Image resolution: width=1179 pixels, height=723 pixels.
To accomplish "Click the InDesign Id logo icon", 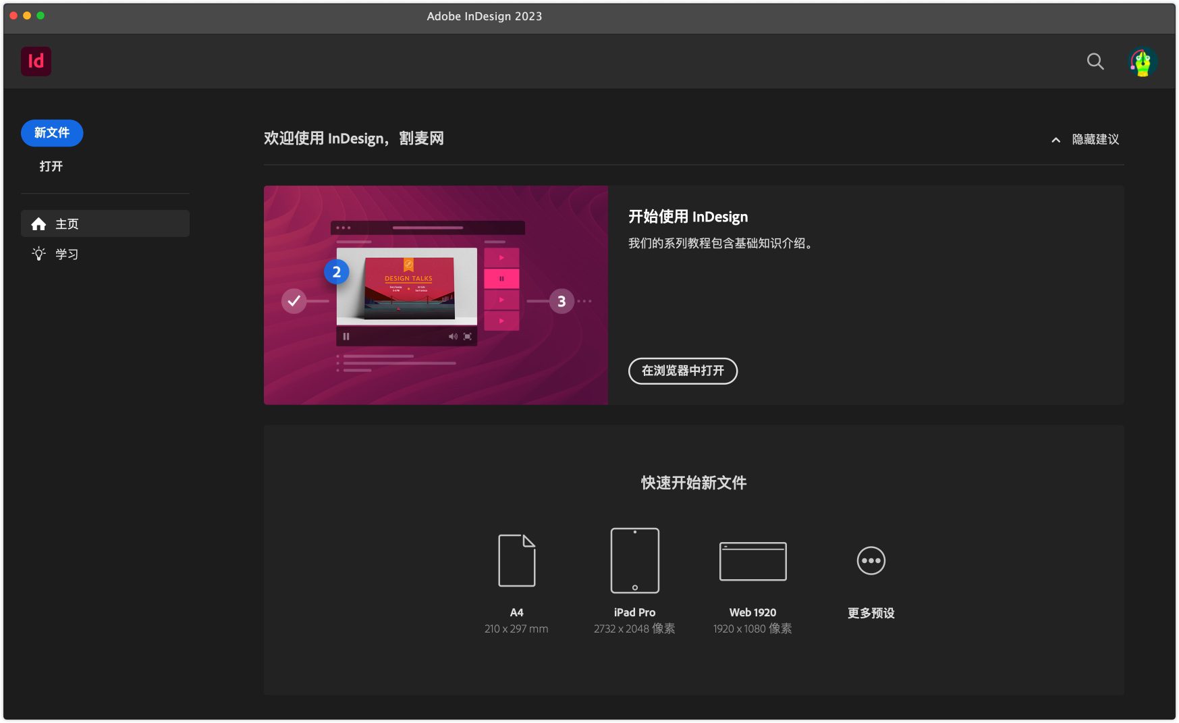I will 36,61.
